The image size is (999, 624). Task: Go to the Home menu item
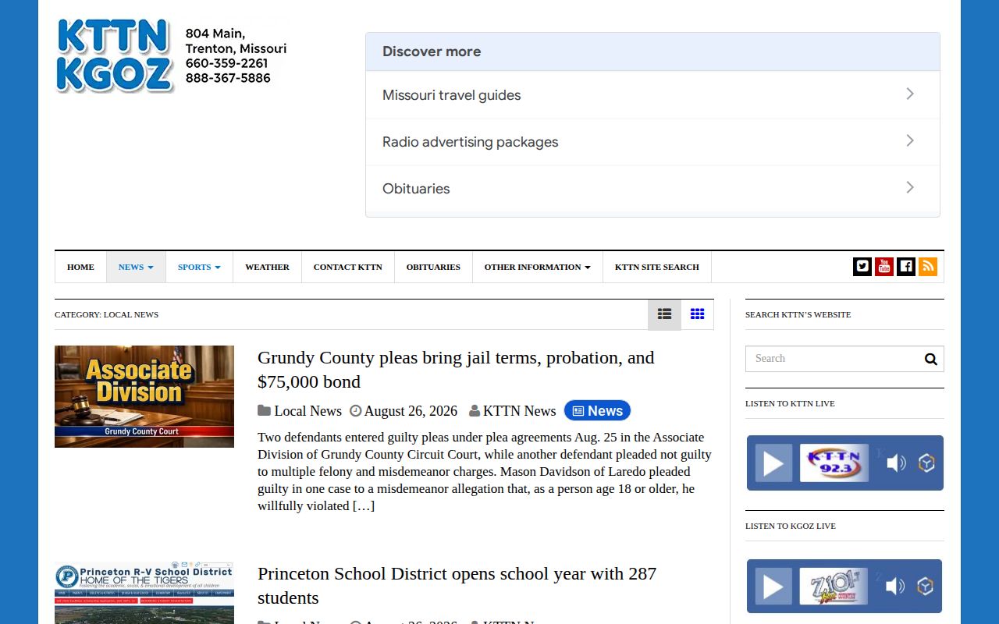tap(80, 267)
